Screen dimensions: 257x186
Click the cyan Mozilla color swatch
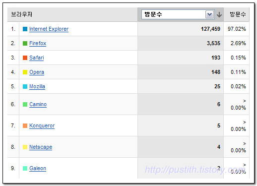[25, 87]
